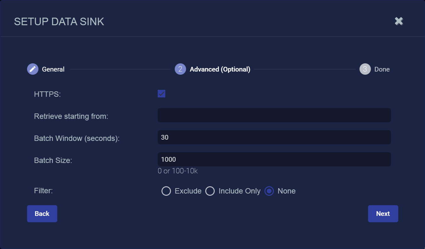Focus the Retrieve starting from field
This screenshot has height=249, width=425.
click(x=274, y=115)
